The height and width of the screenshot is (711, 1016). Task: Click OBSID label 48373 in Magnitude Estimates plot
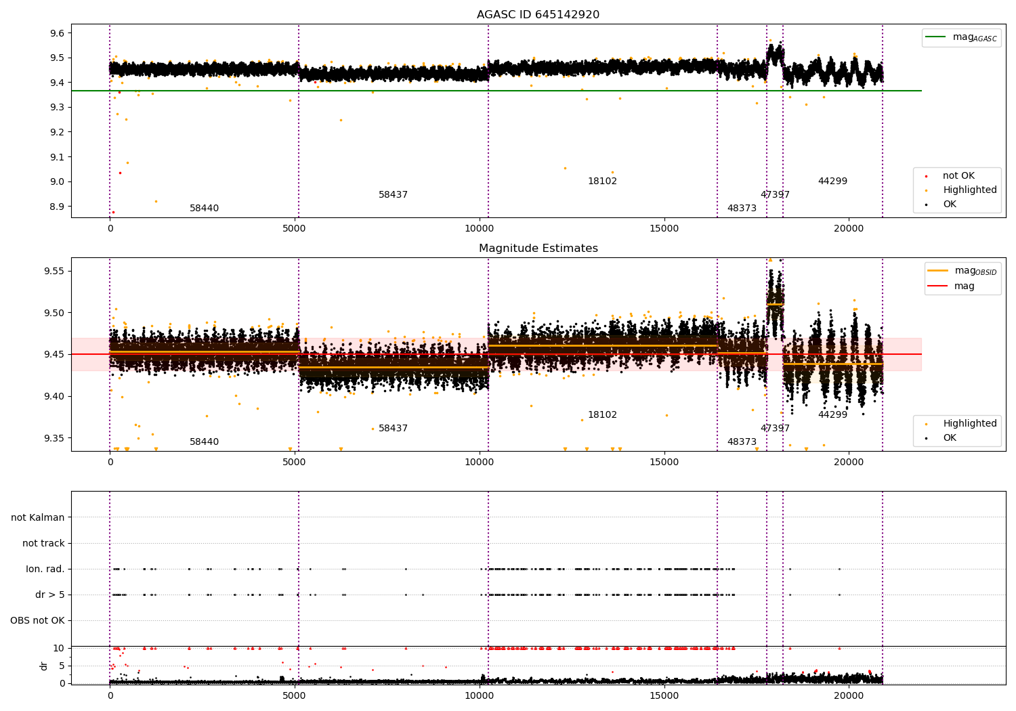[x=742, y=442]
